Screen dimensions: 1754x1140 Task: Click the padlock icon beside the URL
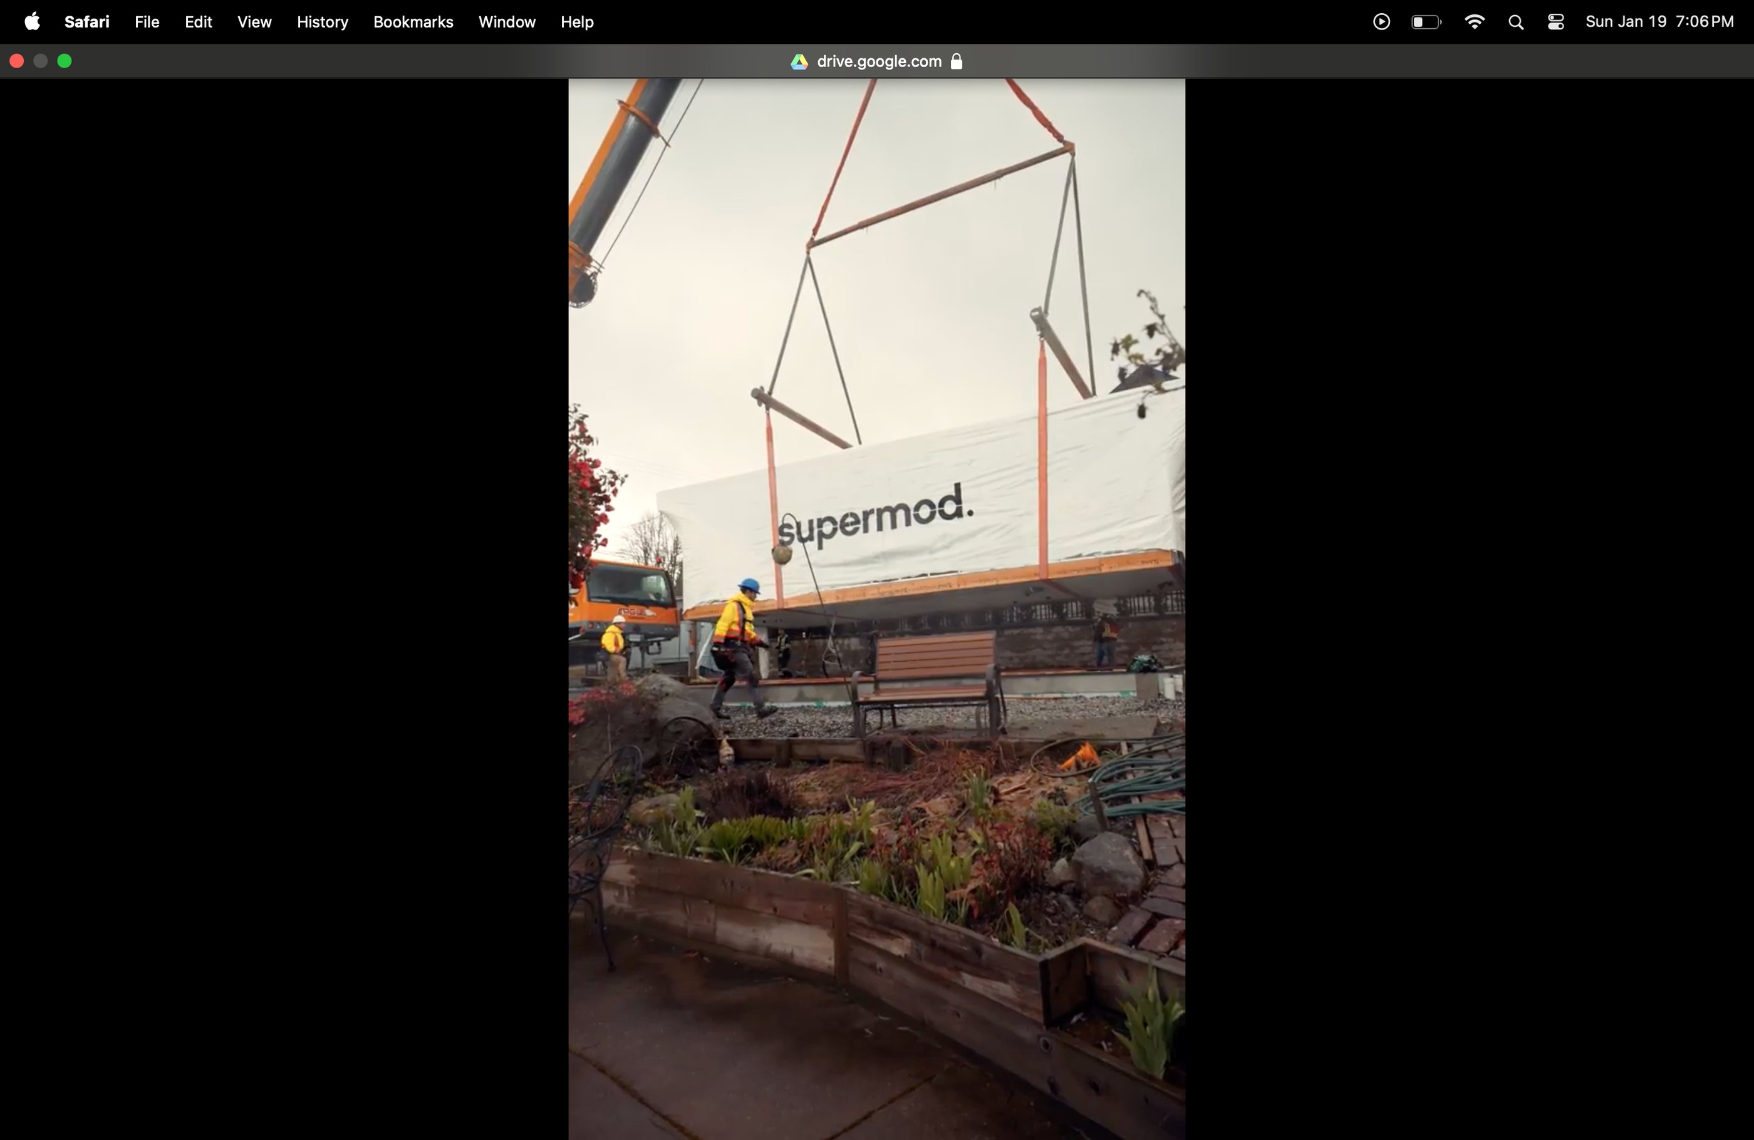pyautogui.click(x=957, y=62)
